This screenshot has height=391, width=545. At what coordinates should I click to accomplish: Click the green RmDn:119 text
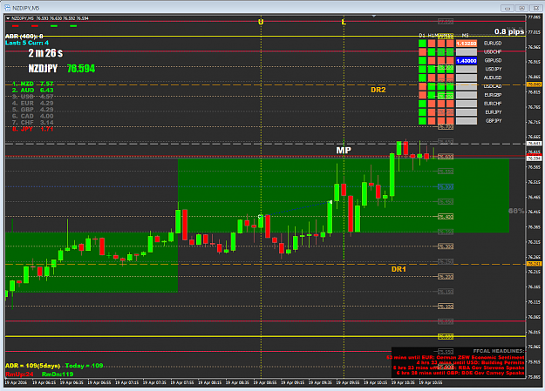pos(58,374)
